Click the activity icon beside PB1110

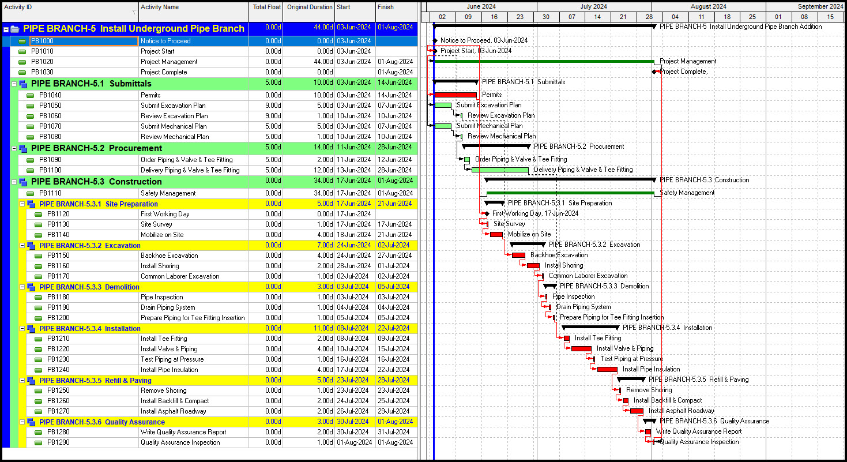31,194
